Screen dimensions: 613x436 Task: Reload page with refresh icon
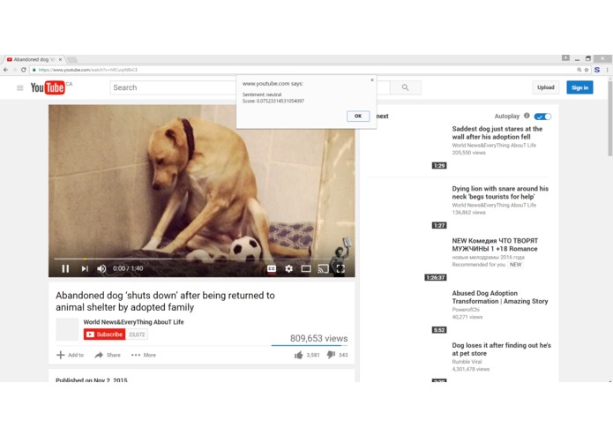click(x=24, y=70)
